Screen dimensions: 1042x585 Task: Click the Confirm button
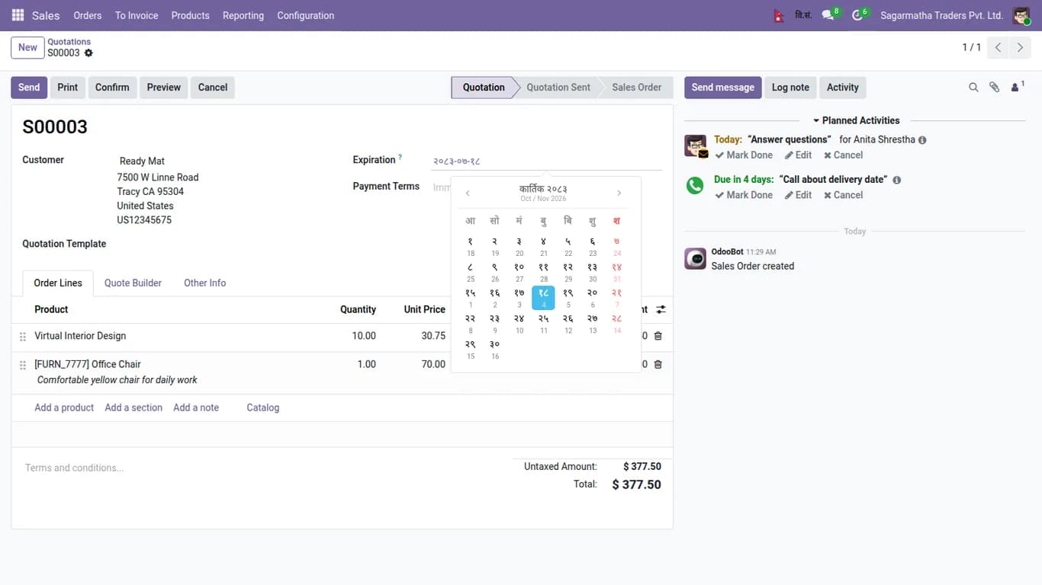(x=112, y=88)
